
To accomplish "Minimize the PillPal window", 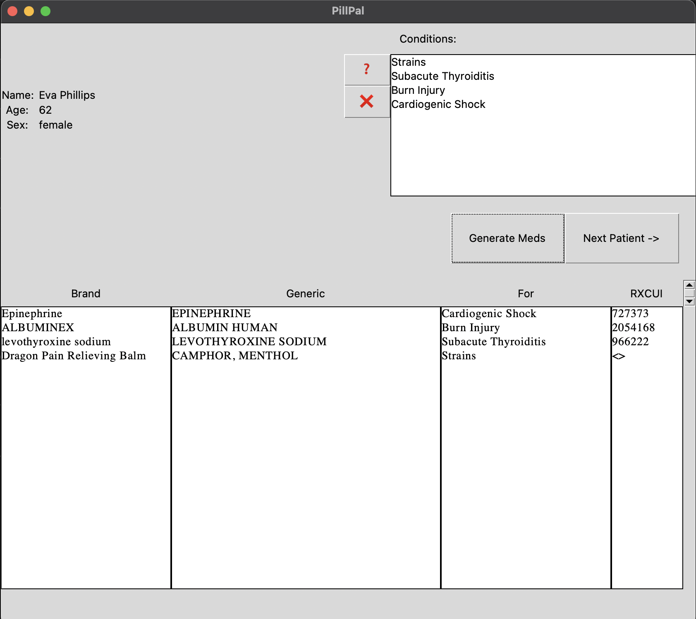I will (x=29, y=11).
